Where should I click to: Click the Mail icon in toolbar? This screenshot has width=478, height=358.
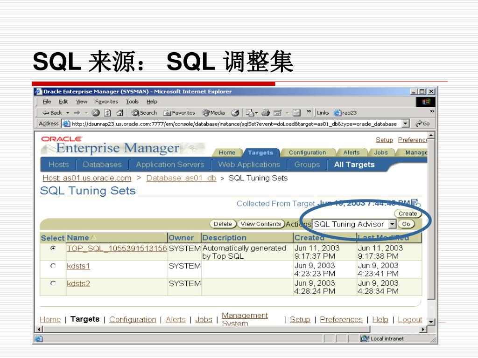tap(250, 113)
